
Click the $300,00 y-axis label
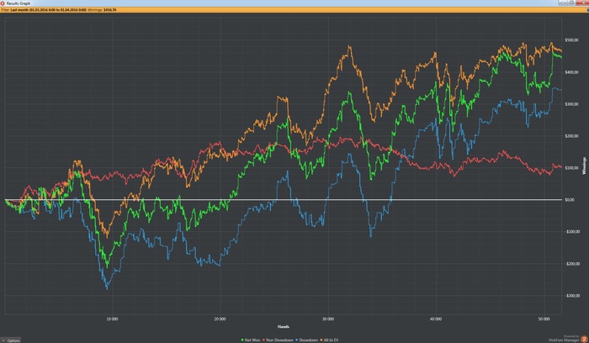coord(571,104)
